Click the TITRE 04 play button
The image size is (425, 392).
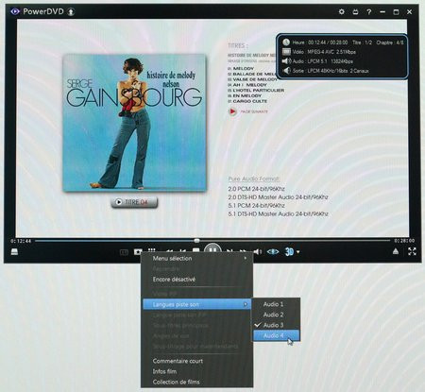click(x=134, y=202)
